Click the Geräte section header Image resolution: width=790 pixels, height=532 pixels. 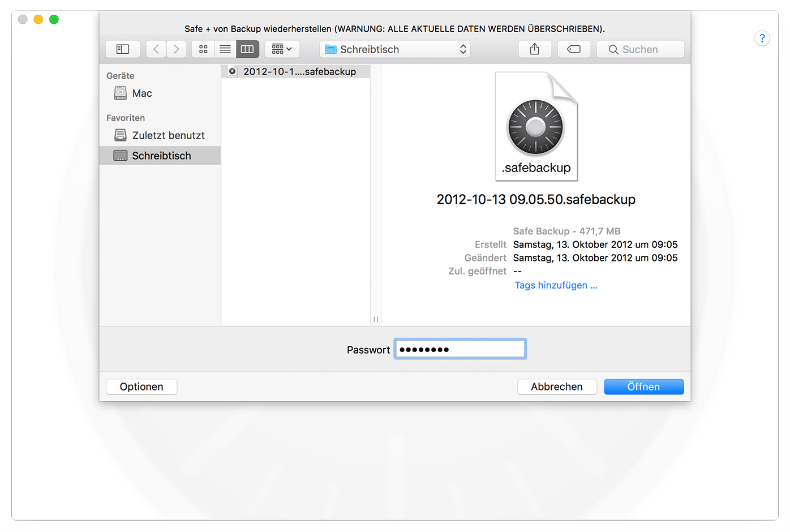[x=121, y=76]
